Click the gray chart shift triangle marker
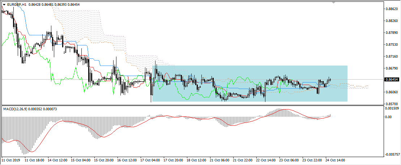401x165 pixels. (x=333, y=3)
